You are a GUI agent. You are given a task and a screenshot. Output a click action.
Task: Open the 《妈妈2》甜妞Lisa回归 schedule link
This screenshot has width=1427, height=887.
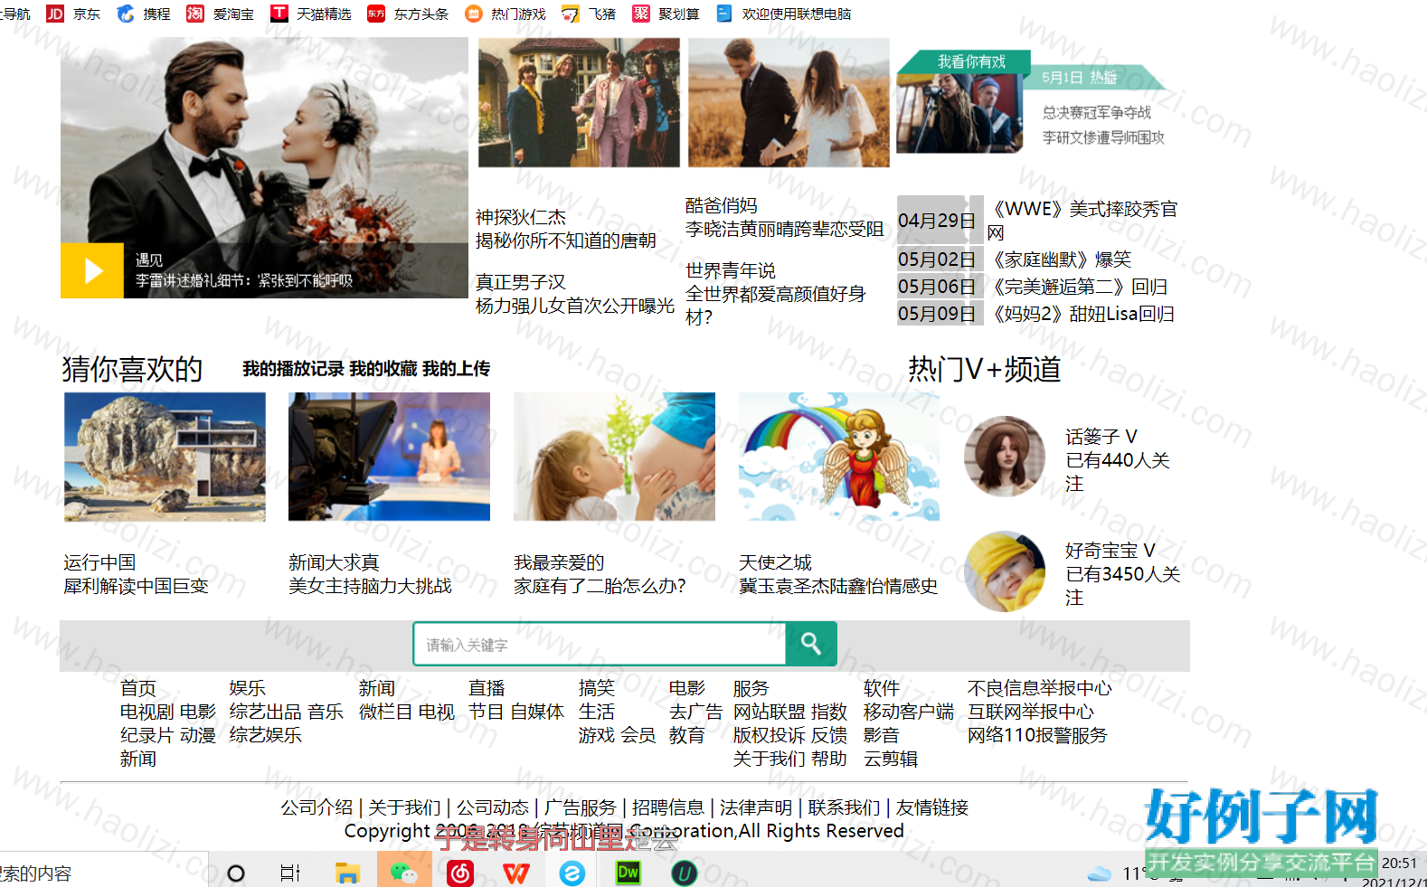(x=1082, y=314)
